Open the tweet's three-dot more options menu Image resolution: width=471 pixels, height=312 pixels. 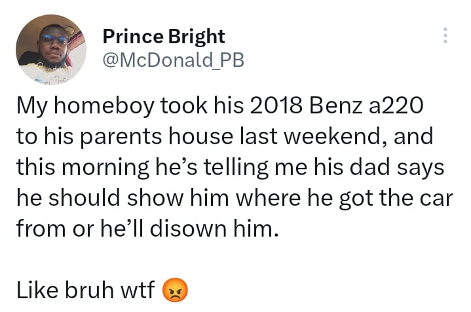click(x=445, y=35)
